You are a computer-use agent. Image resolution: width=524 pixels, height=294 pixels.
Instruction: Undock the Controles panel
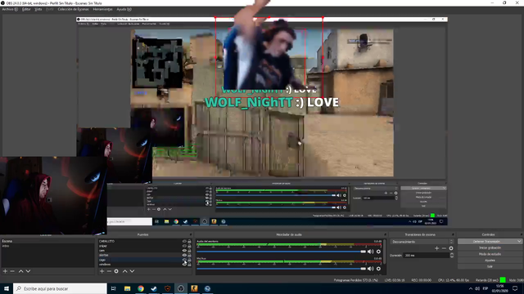pos(522,234)
